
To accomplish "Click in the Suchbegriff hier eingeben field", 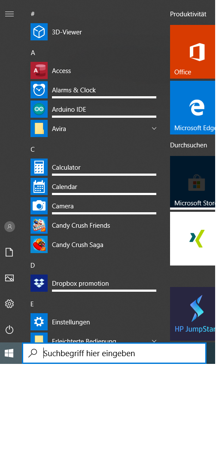I will (x=114, y=353).
